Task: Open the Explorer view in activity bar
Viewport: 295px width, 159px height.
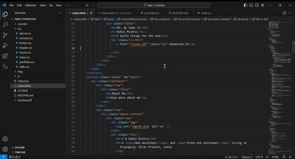Action: 5,14
